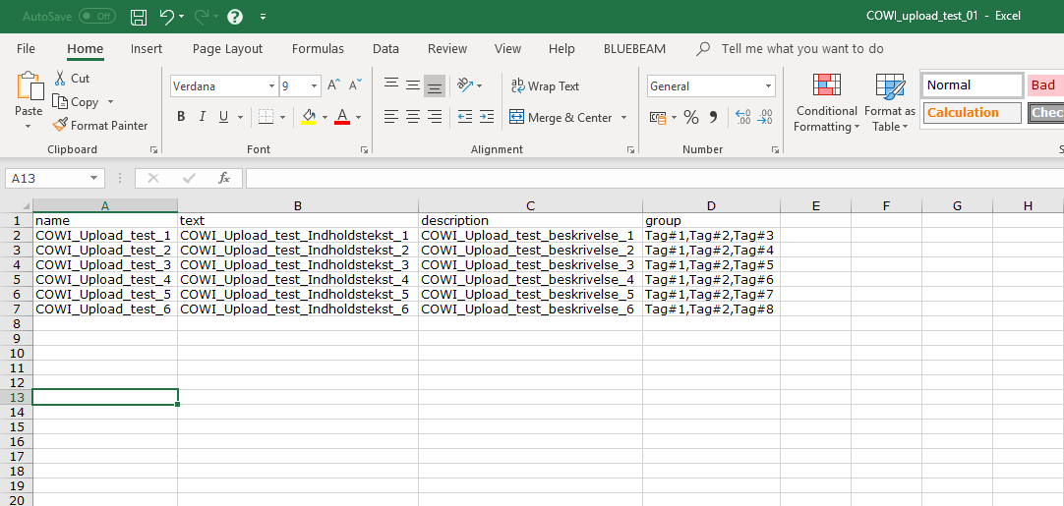Viewport: 1064px width, 506px height.
Task: Open the font name dropdown Verdana
Action: pyautogui.click(x=272, y=86)
